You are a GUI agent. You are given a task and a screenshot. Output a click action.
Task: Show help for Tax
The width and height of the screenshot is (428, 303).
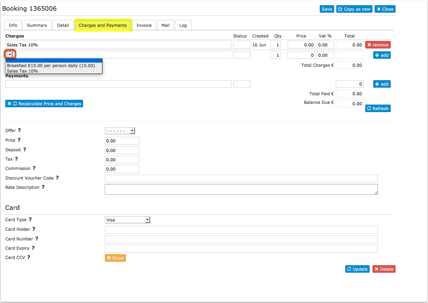pyautogui.click(x=16, y=159)
